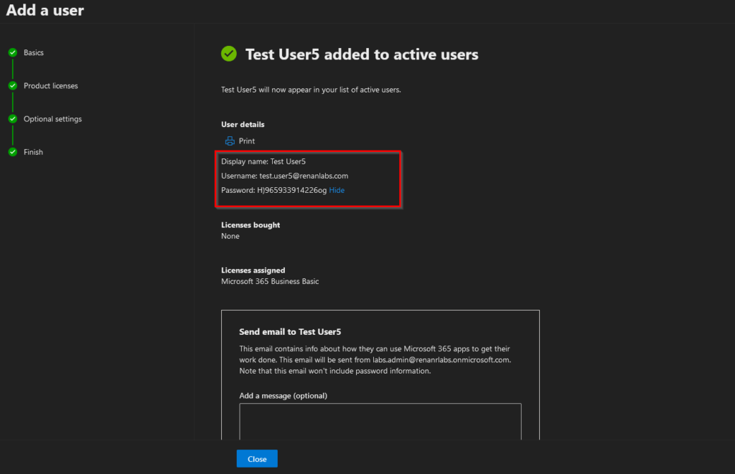Screen dimensions: 735x474
Task: Click the Print label for user details
Action: [247, 141]
